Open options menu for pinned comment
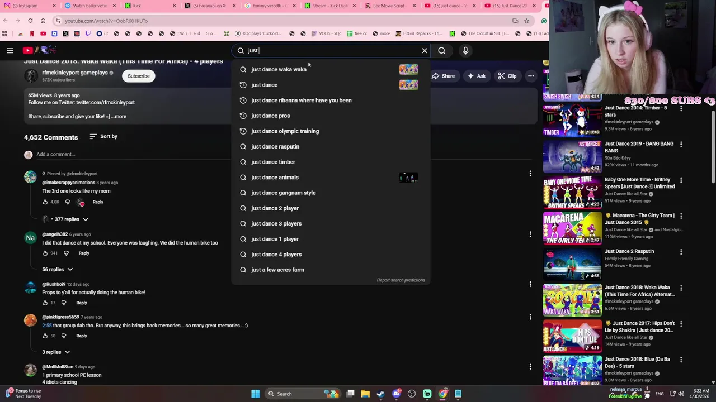The image size is (716, 402). coord(530,174)
